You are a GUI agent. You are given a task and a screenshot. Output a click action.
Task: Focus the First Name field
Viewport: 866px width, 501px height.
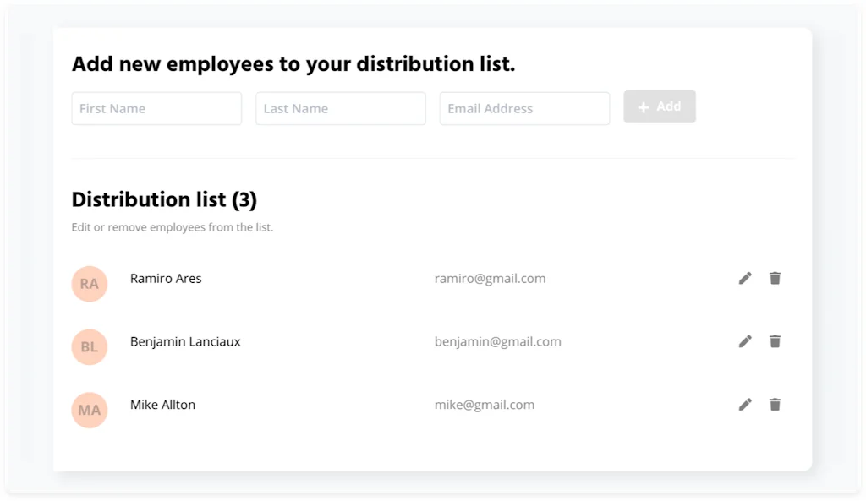point(156,109)
